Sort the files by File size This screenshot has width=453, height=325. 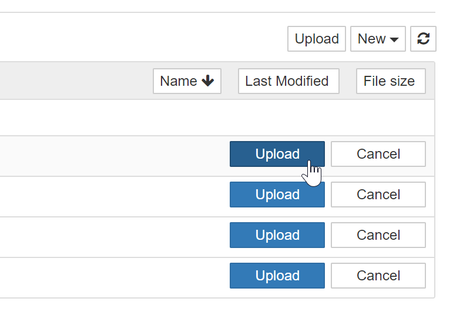[390, 81]
